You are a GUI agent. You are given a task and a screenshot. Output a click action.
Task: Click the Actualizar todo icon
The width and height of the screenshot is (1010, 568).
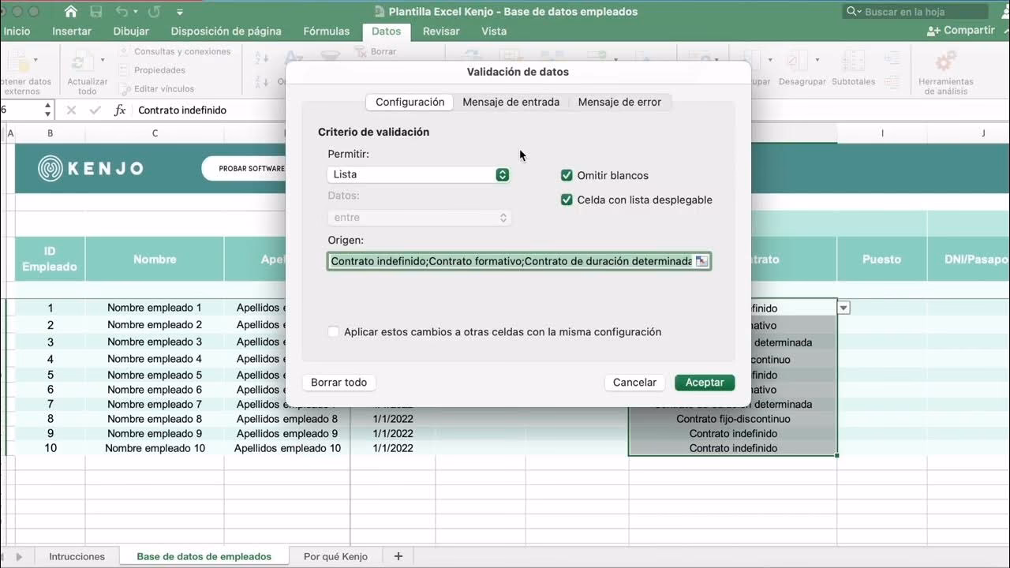tap(81, 61)
